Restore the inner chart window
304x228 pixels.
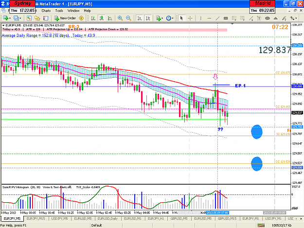coord(295,11)
